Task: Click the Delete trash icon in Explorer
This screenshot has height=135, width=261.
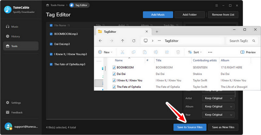Action: [x=178, y=52]
